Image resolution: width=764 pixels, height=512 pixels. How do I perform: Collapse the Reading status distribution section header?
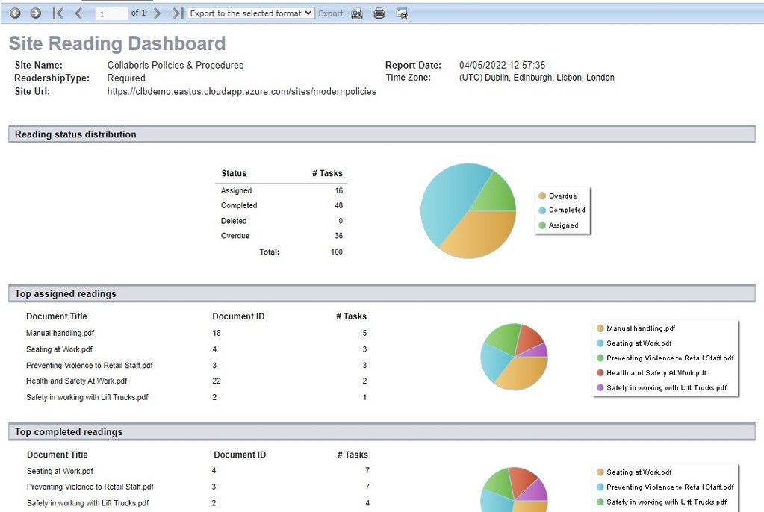[x=74, y=134]
